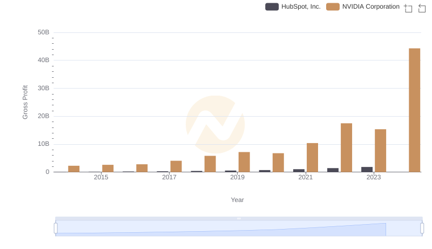Click the NVIDIA bar for 2015
Viewport: 432px width, 249px height.
click(107, 169)
